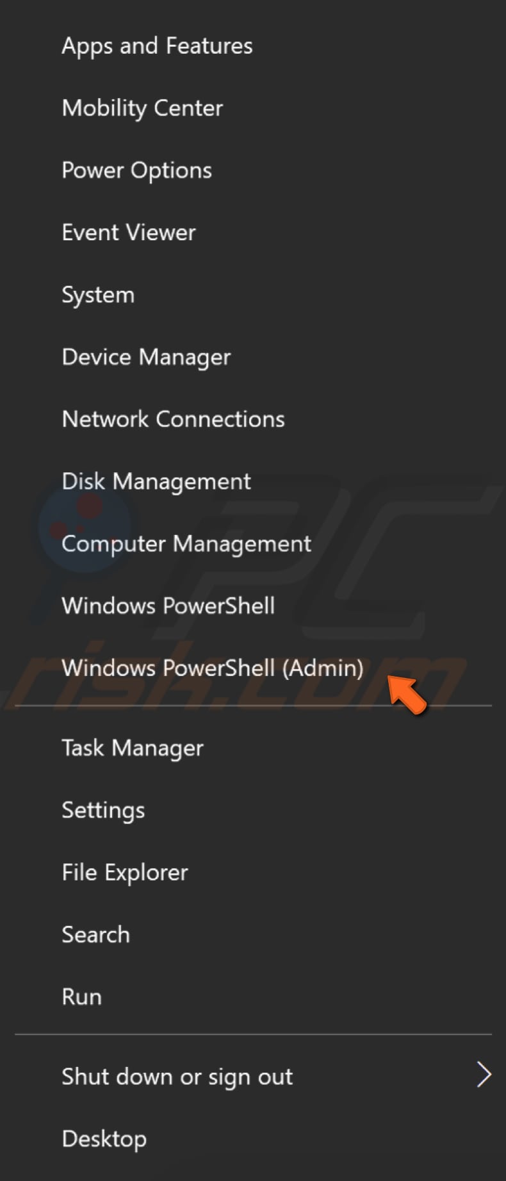Open Computer Management
Image resolution: width=506 pixels, height=1181 pixels.
coord(186,543)
